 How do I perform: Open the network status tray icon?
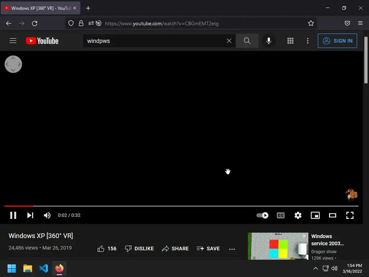pos(325,268)
